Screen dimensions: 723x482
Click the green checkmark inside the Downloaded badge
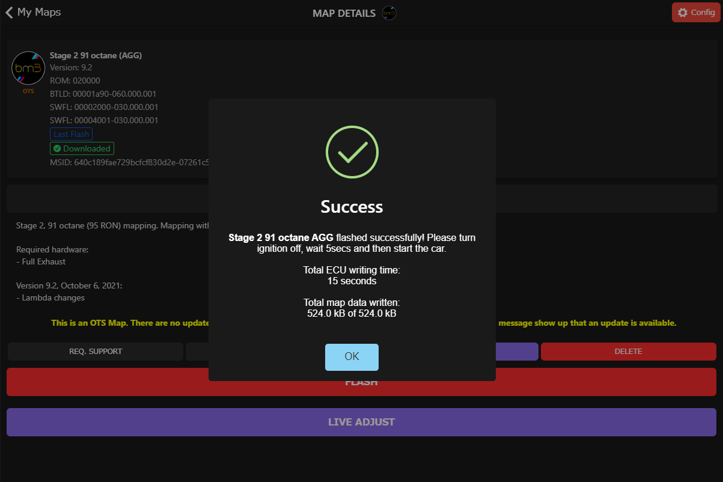[57, 148]
